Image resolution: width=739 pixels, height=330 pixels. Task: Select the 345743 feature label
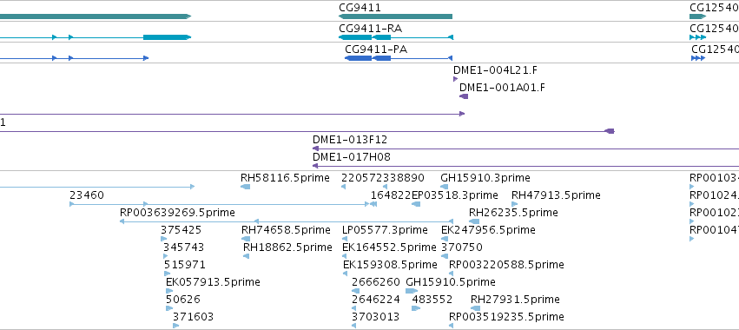[184, 247]
